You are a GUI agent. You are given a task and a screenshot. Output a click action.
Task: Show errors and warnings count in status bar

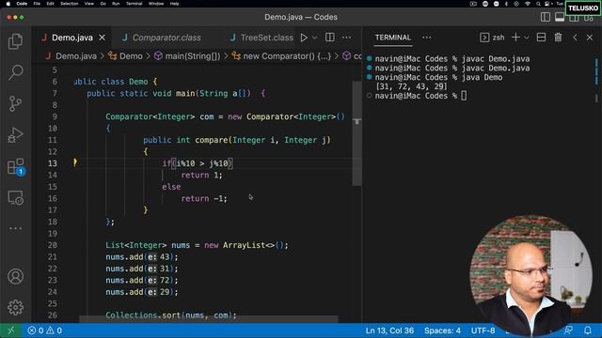point(45,330)
